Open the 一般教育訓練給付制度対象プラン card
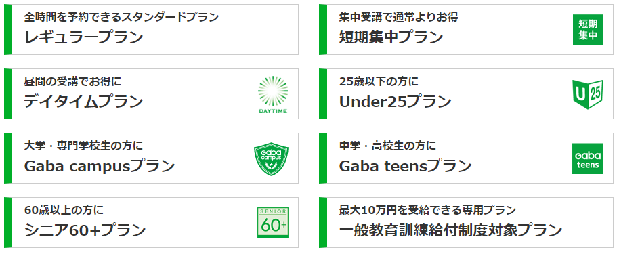 point(466,222)
